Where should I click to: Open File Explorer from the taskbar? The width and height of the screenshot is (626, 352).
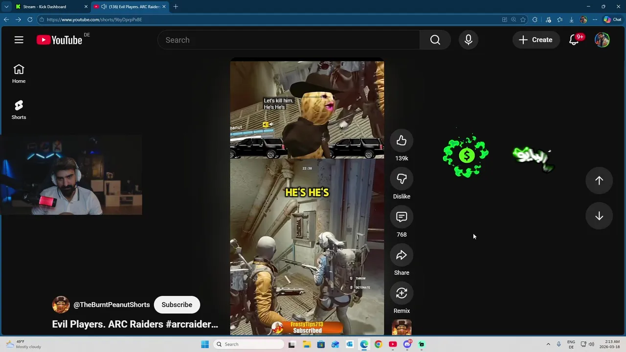(307, 344)
